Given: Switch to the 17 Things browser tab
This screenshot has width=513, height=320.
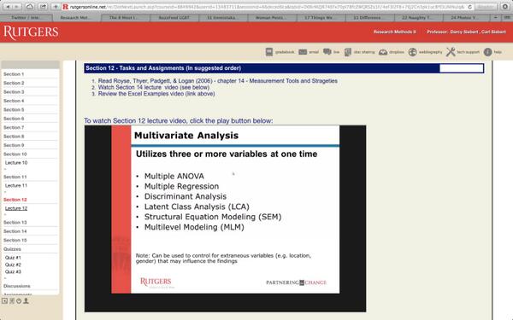Looking at the screenshot, I should click(320, 18).
